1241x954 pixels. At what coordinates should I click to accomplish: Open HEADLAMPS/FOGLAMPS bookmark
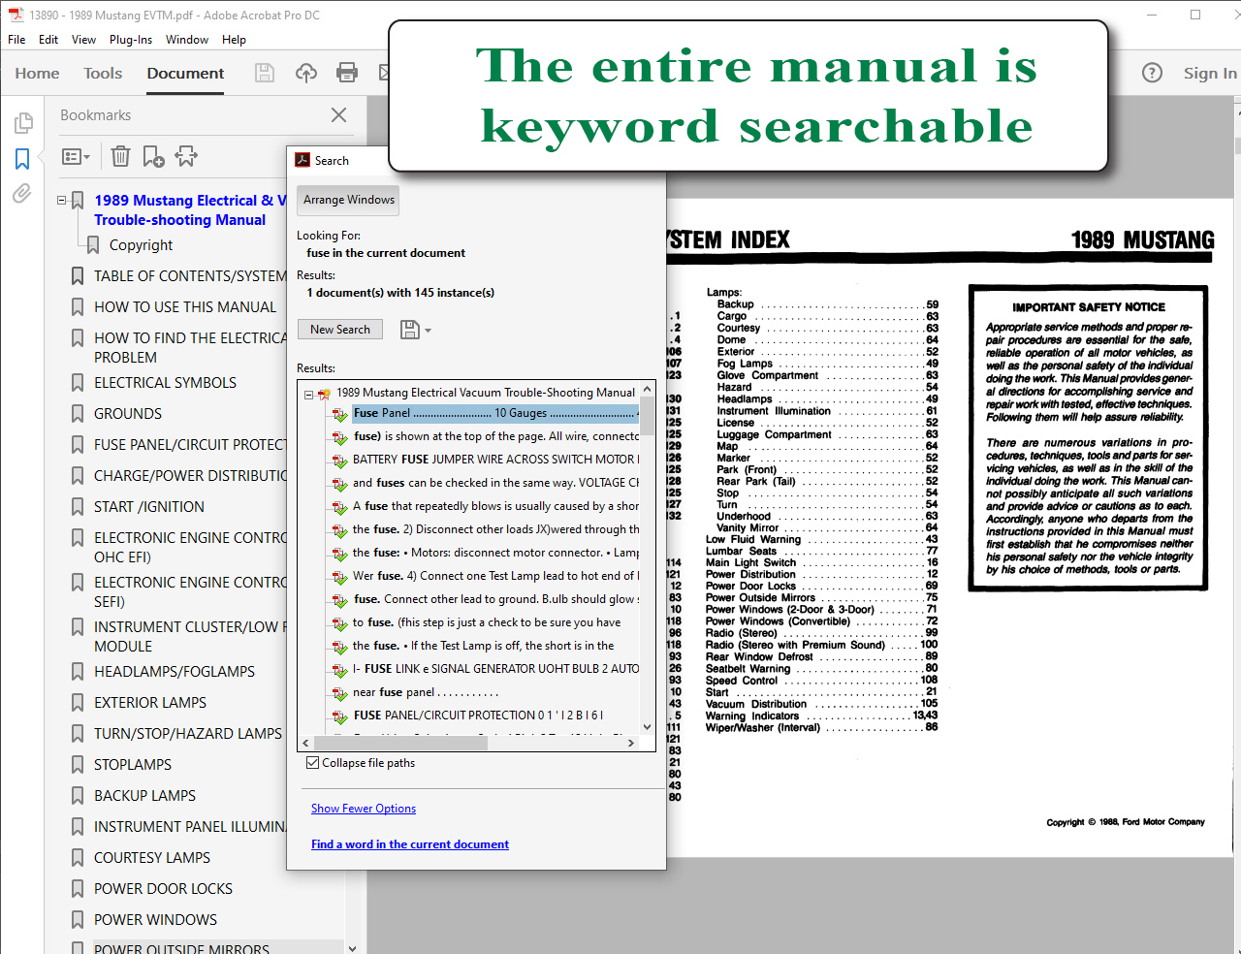(x=175, y=672)
